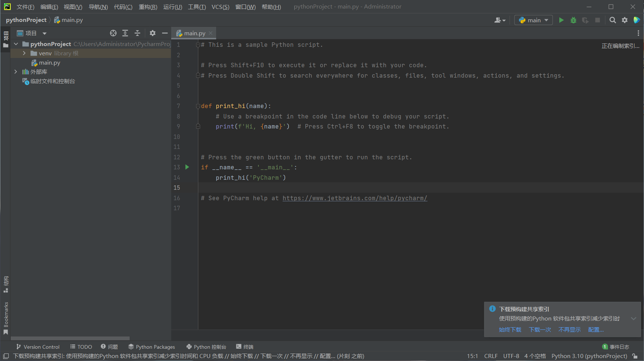Click the stop process square icon

click(x=598, y=20)
